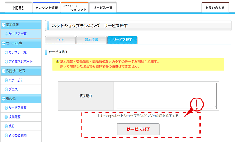Click the textarea resize grip corner
The height and width of the screenshot is (142, 235).
coord(215,108)
